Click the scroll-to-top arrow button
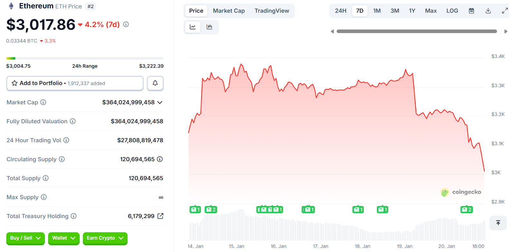This screenshot has height=252, width=515. [x=498, y=223]
